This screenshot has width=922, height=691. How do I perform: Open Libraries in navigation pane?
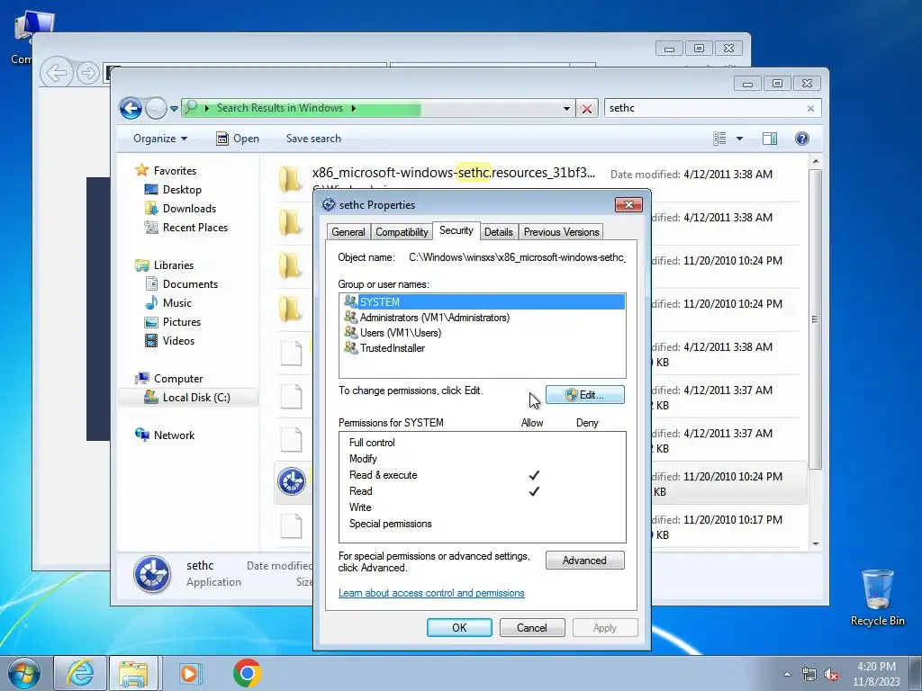point(164,265)
